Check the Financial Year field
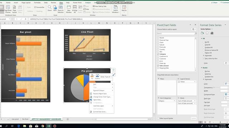This screenshot has height=128, width=229. click(158, 40)
